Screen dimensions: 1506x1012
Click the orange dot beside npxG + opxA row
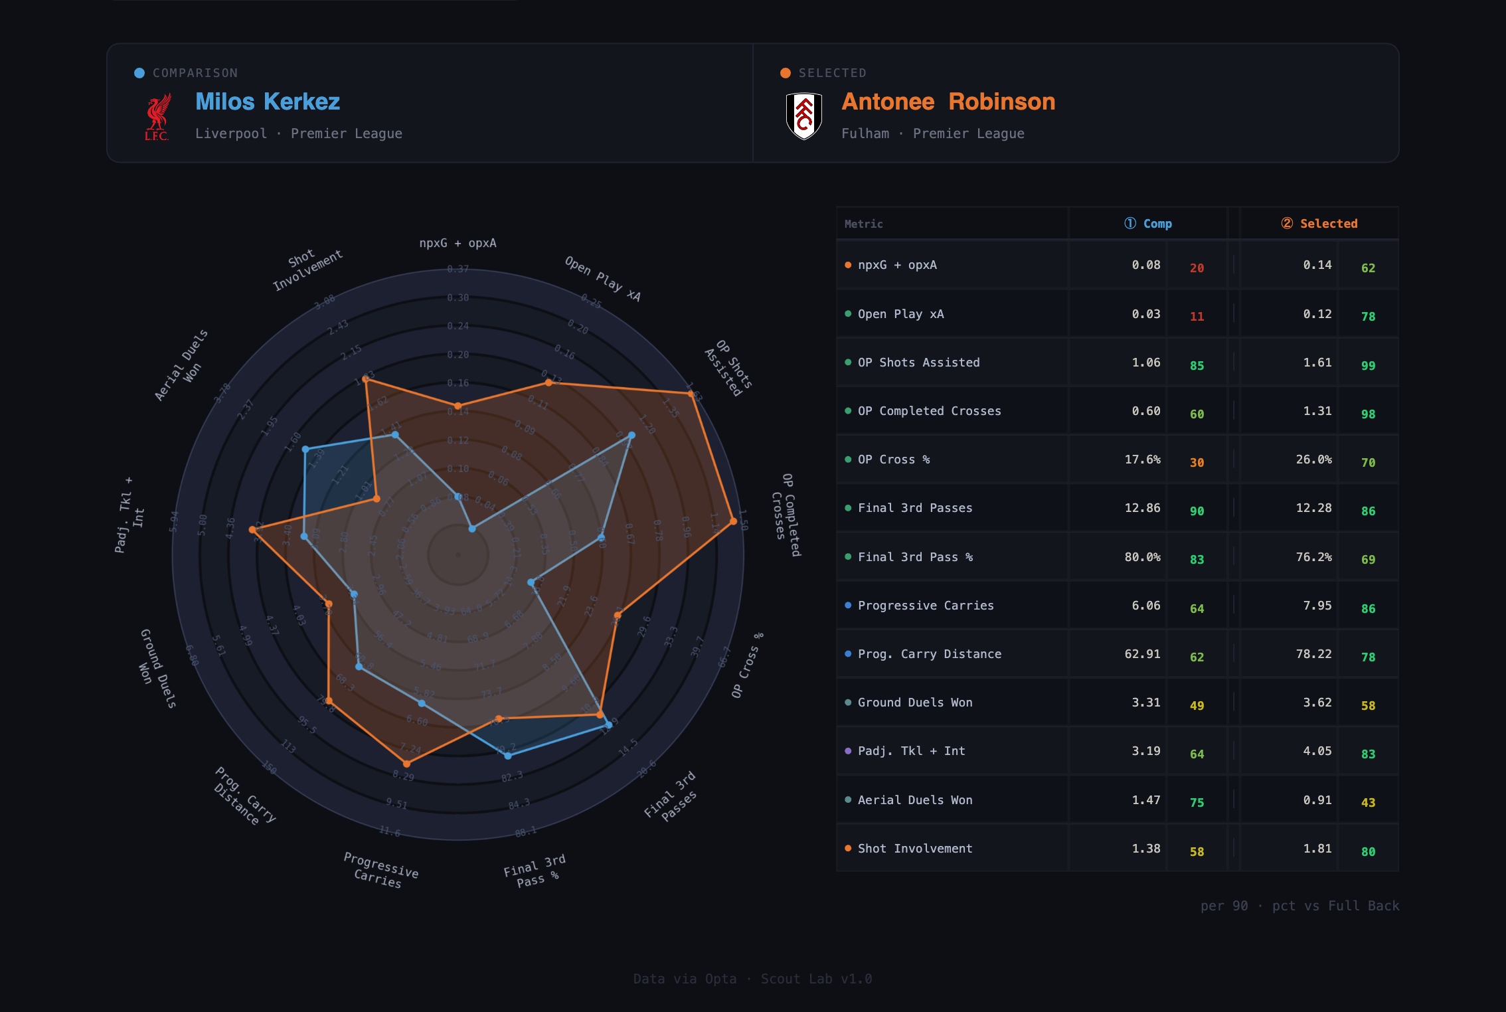tap(848, 265)
